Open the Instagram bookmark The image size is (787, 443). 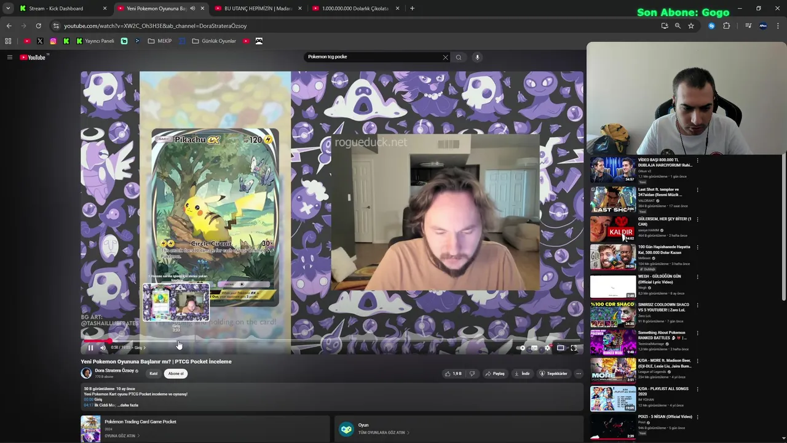pos(53,41)
